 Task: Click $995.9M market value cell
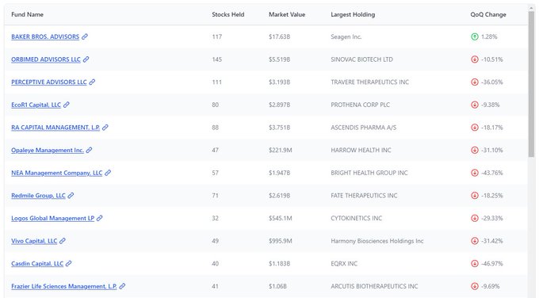(280, 241)
